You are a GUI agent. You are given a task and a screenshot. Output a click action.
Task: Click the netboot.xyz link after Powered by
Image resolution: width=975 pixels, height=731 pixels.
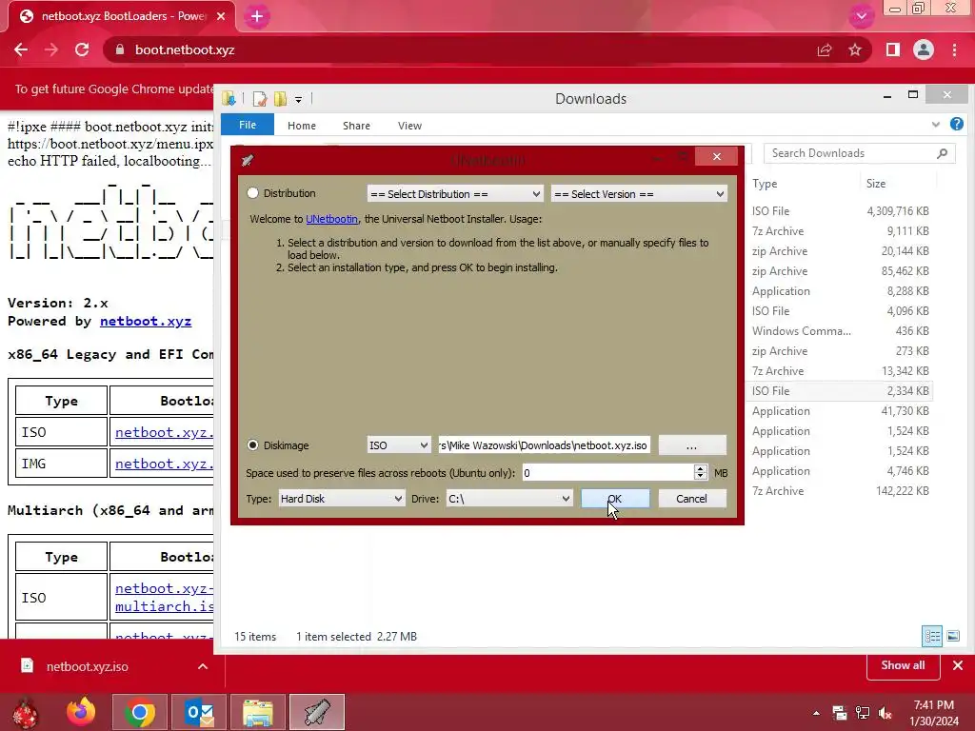[x=146, y=322]
